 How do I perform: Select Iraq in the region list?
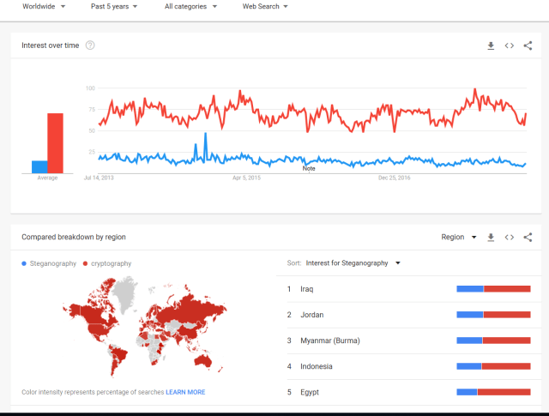point(307,289)
